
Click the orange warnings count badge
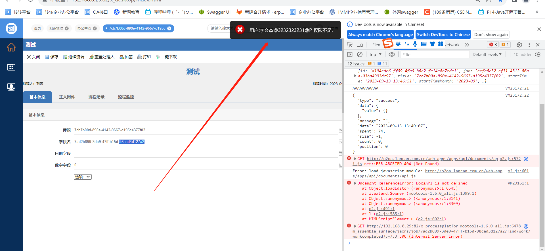pos(505,45)
